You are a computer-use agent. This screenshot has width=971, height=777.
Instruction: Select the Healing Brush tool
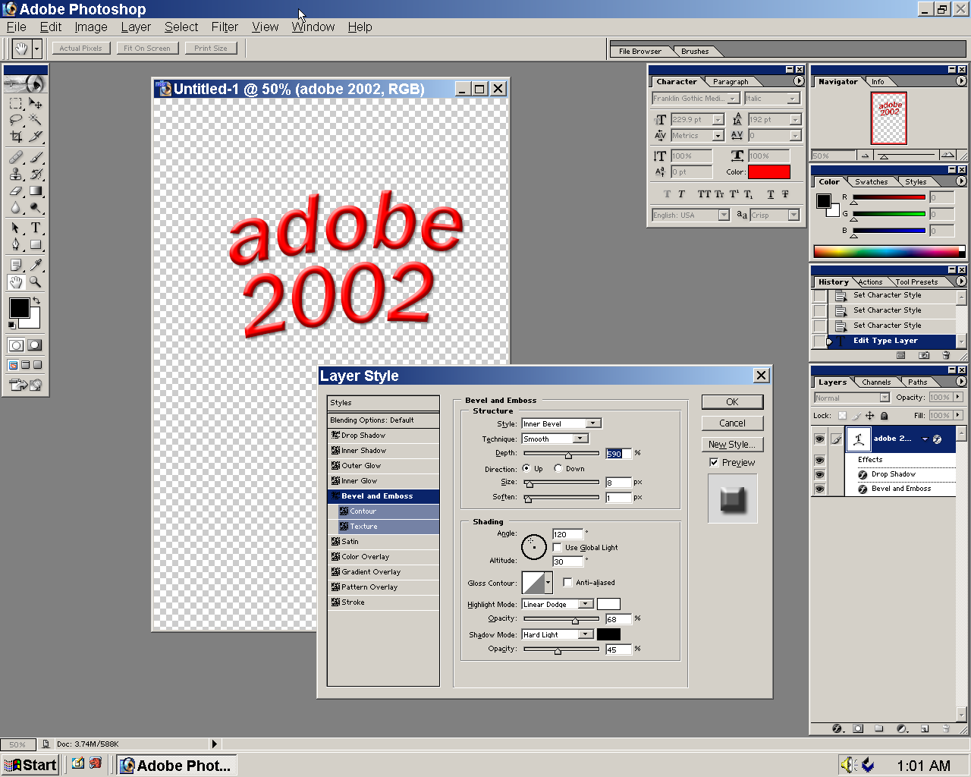(16, 157)
